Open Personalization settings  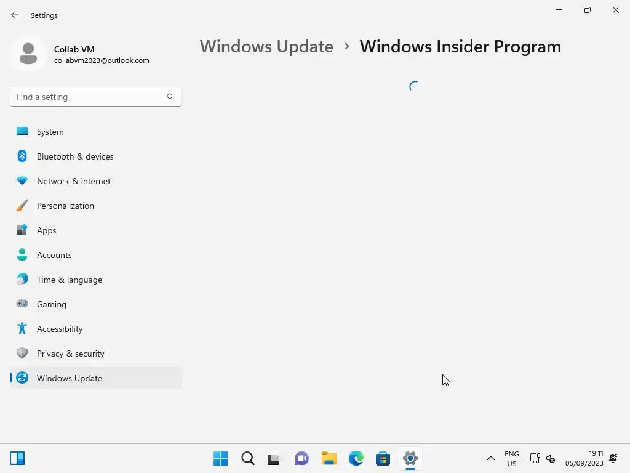(x=95, y=206)
